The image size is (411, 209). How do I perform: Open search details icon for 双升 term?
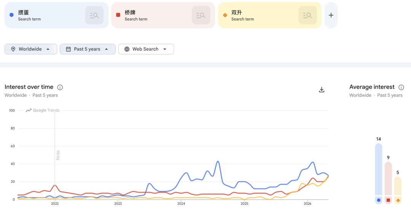click(307, 15)
